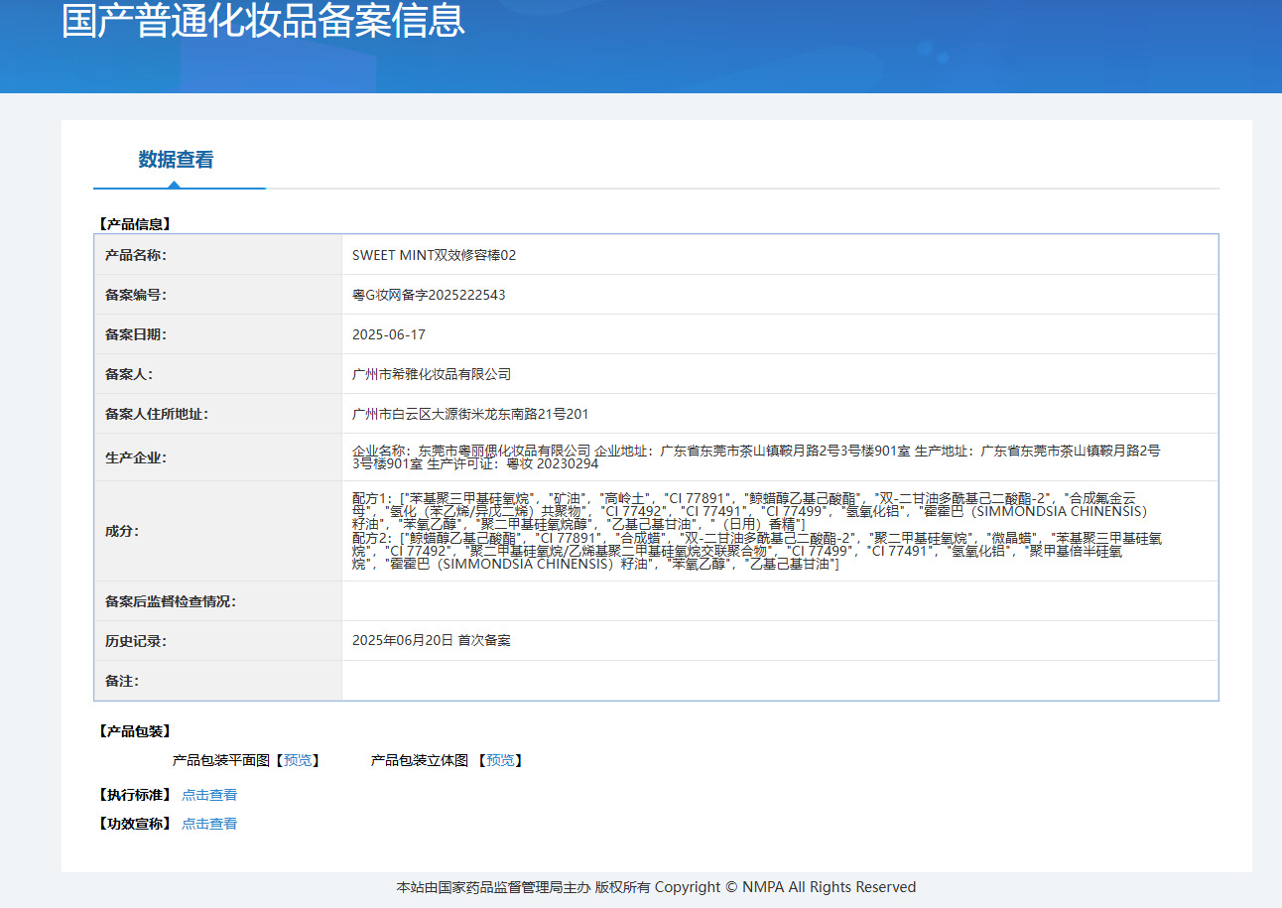Click the 产品包装立体图 label

click(419, 760)
